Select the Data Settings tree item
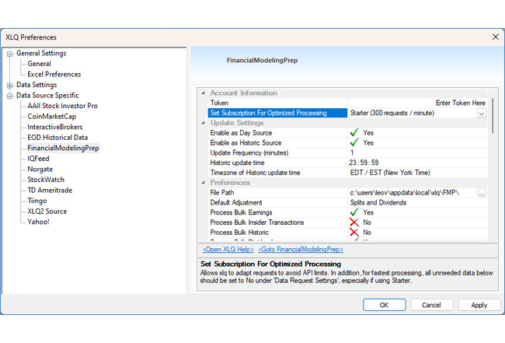 coord(37,85)
